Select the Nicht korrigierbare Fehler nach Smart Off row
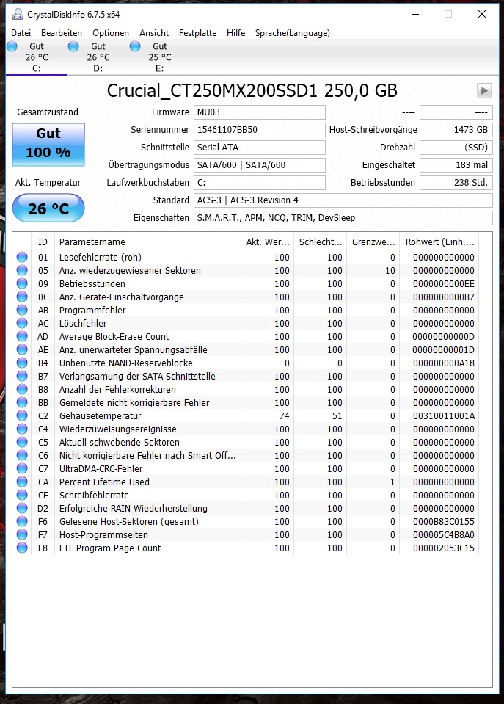Screen dimensions: 504x704 tap(246, 456)
